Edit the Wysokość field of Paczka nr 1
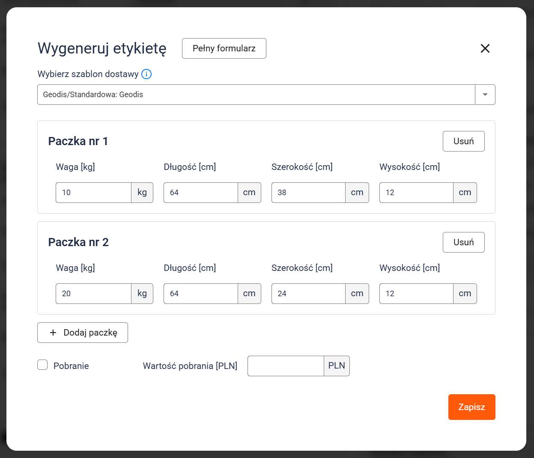This screenshot has height=458, width=534. click(x=416, y=193)
